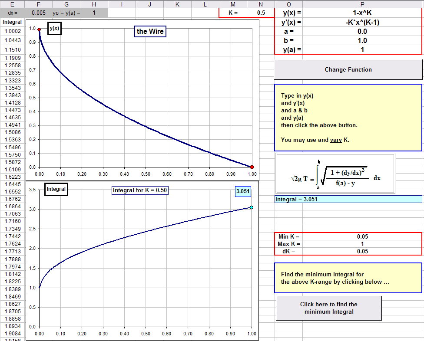The image size is (424, 341).
Task: Select the travel-time integral formula image
Action: click(335, 174)
